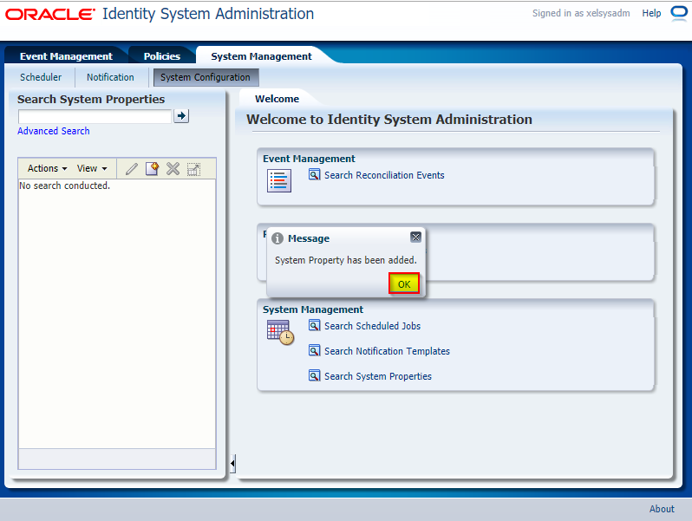Click 'Welcome to Identity System Administration' heading
Screen dimensions: 692x521
(x=389, y=120)
